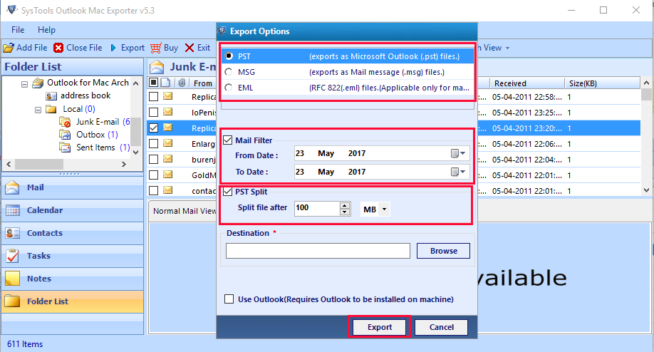This screenshot has height=352, width=654.
Task: Click the mail list vertical scrollbar down arrow
Action: pos(646,190)
